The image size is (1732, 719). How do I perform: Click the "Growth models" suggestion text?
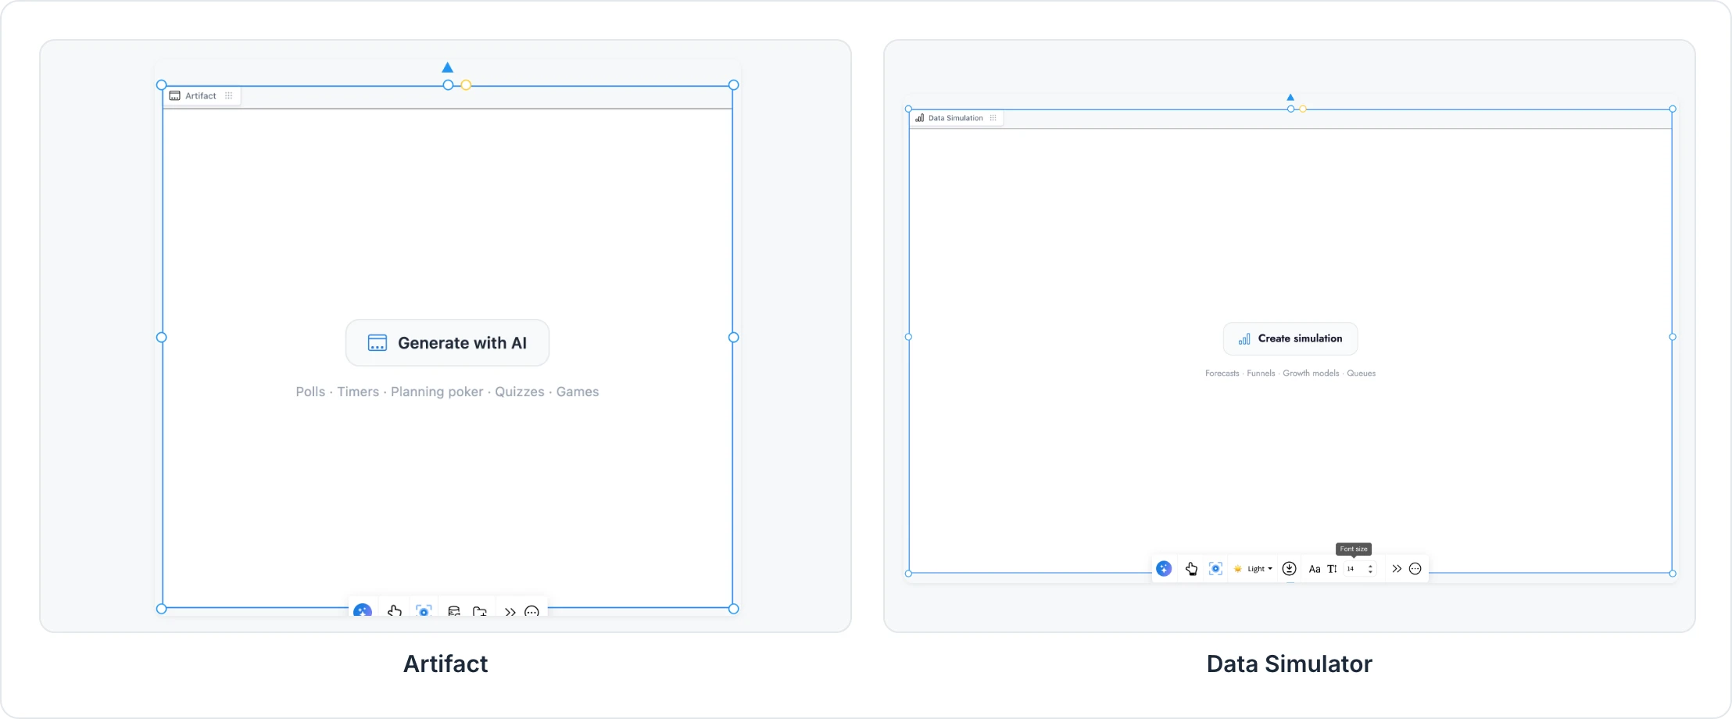click(x=1311, y=374)
